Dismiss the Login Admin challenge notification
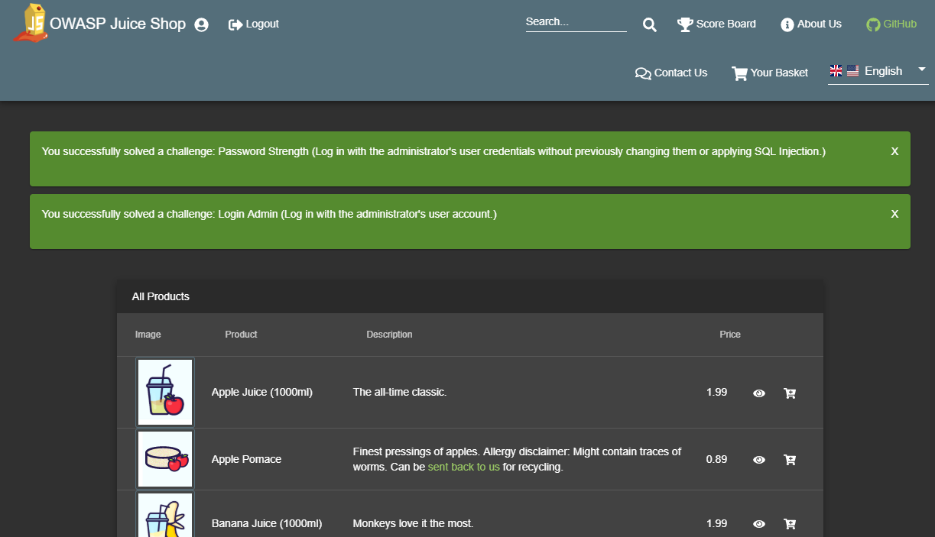This screenshot has height=537, width=935. coord(894,214)
